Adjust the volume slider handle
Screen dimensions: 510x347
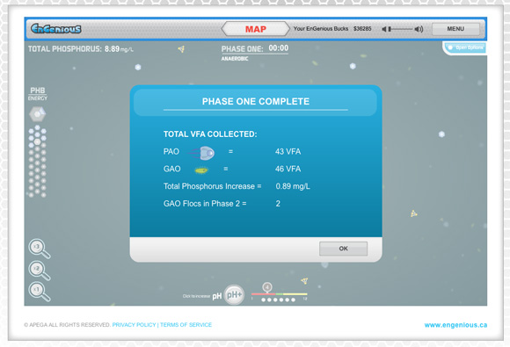[x=390, y=29]
